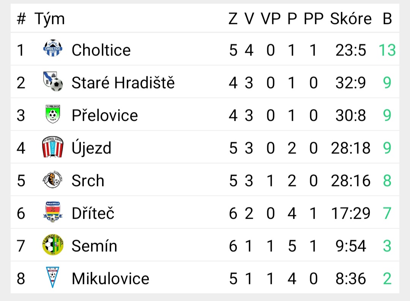This screenshot has width=410, height=301.
Task: Select the green Přelovice shield crest
Action: [52, 114]
